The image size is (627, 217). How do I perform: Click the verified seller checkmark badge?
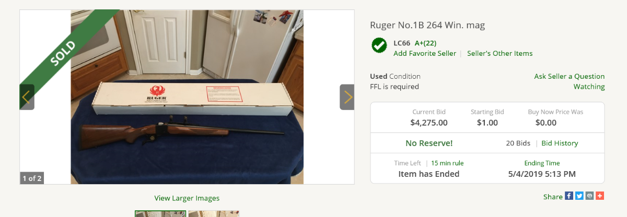(x=379, y=45)
